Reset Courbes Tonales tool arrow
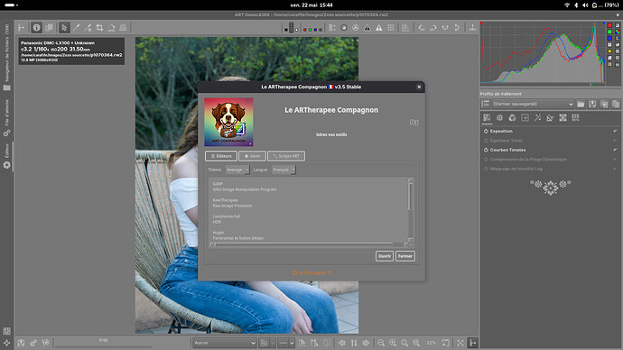The height and width of the screenshot is (350, 623). coord(615,150)
